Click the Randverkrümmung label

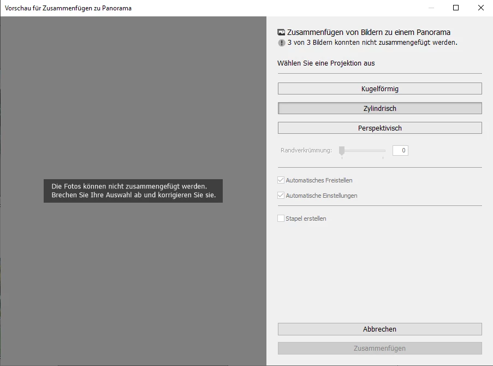[306, 150]
